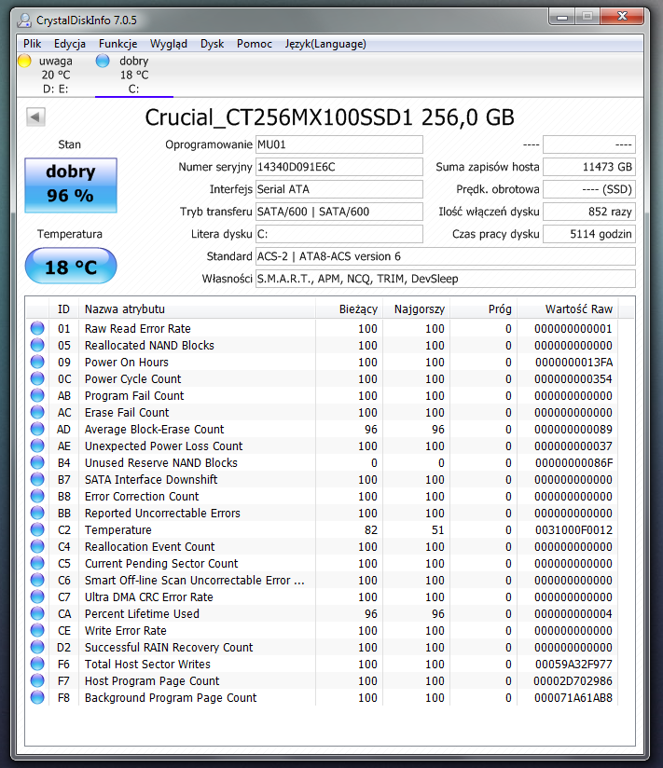Click status orb for Power On Hours

tap(37, 362)
